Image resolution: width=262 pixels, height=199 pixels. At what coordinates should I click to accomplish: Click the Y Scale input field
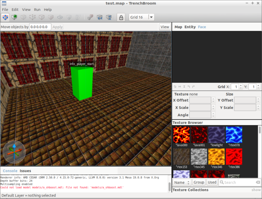pyautogui.click(x=245, y=108)
